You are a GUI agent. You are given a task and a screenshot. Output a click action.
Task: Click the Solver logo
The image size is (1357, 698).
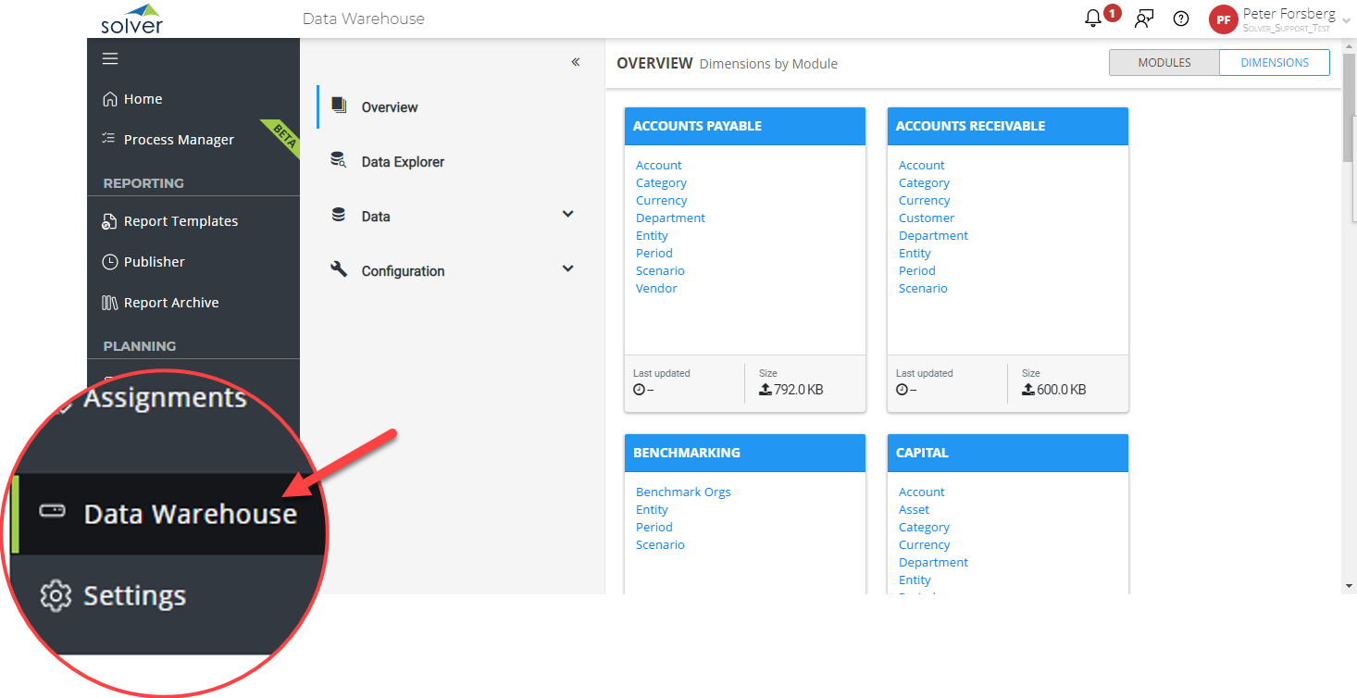coord(131,19)
